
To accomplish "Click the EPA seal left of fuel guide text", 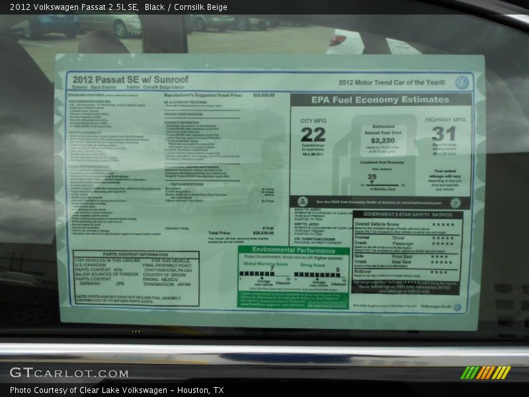I will (x=303, y=202).
